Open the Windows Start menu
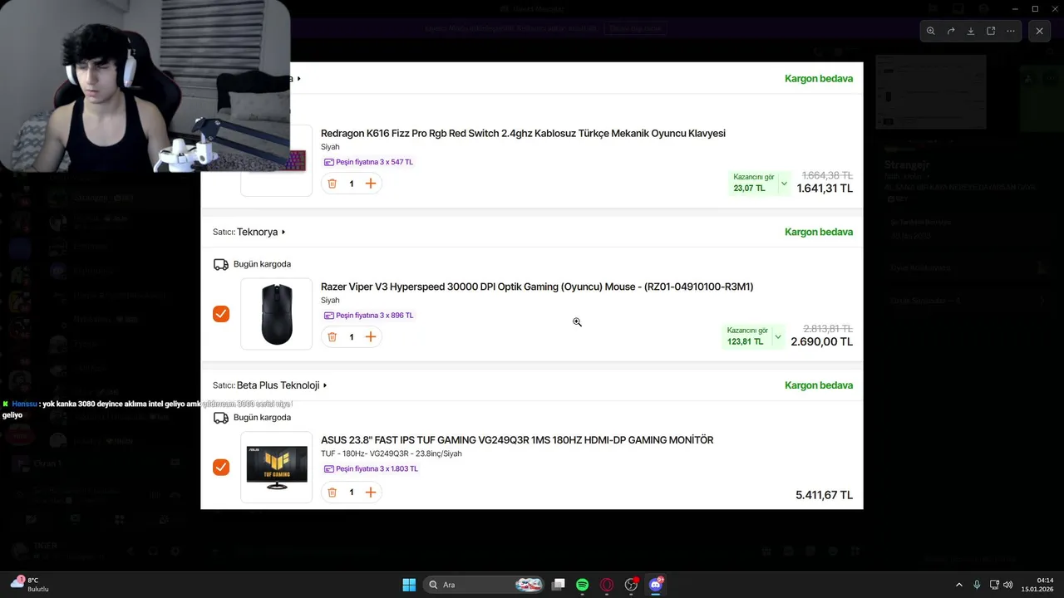1064x598 pixels. pyautogui.click(x=409, y=585)
